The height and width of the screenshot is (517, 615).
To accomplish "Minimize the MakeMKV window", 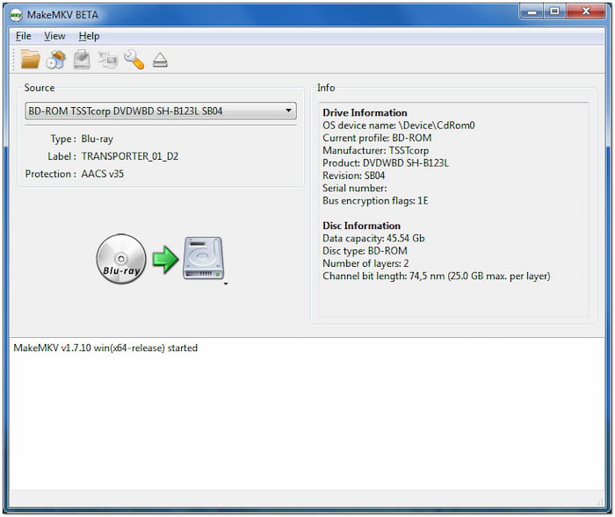I will click(x=532, y=11).
